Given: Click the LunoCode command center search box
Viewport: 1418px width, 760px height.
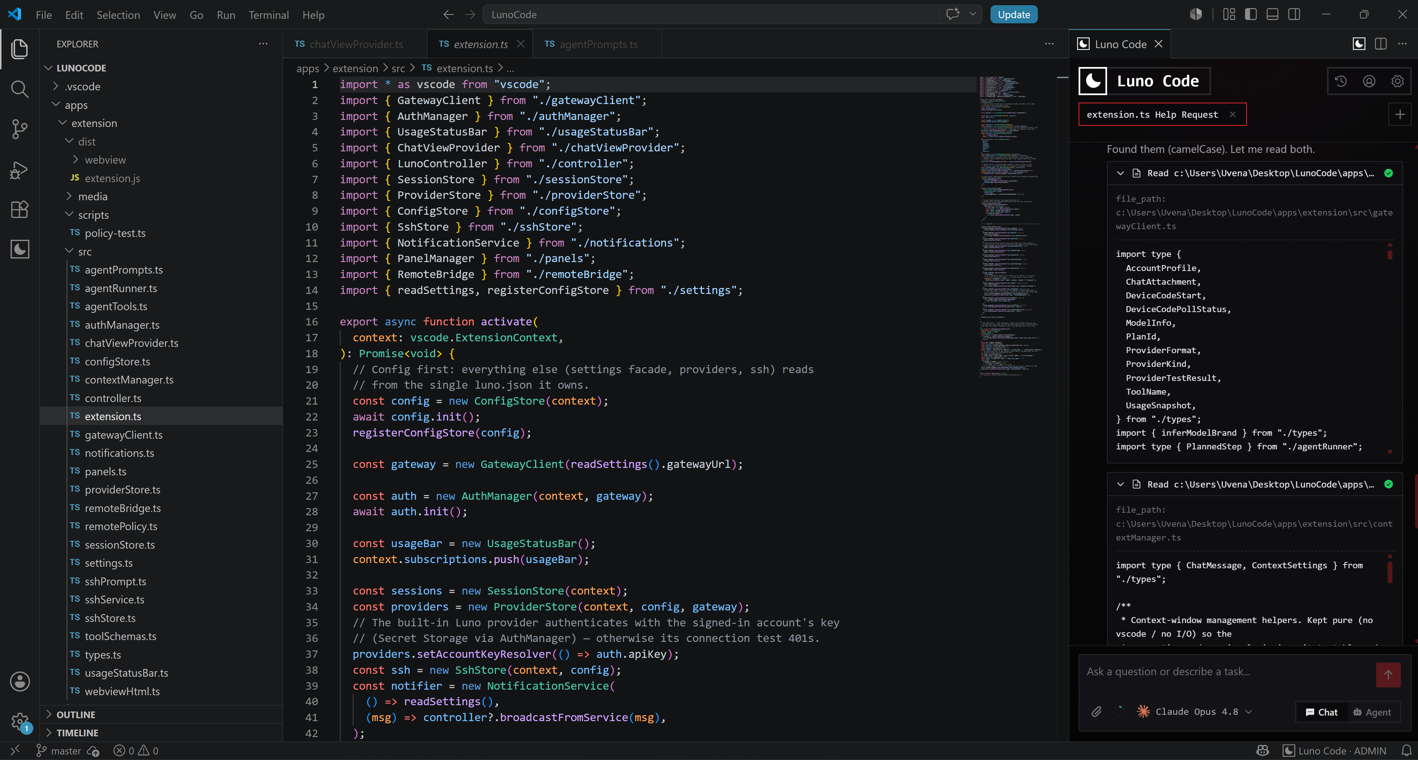Looking at the screenshot, I should pos(712,14).
